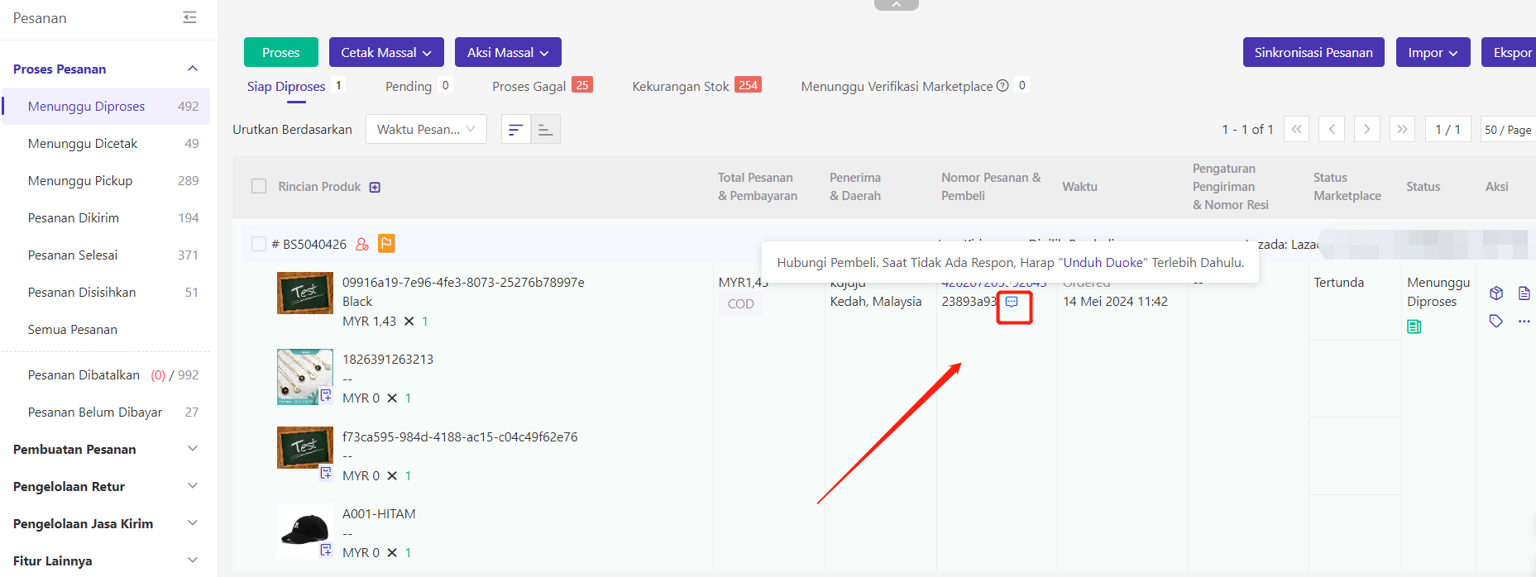1536x577 pixels.
Task: Open the Cetak Massal dropdown
Action: point(385,52)
